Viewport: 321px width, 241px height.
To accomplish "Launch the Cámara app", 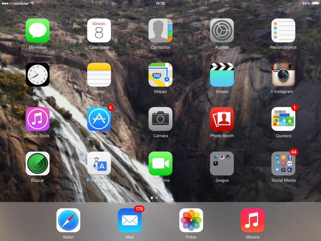I will pyautogui.click(x=160, y=119).
